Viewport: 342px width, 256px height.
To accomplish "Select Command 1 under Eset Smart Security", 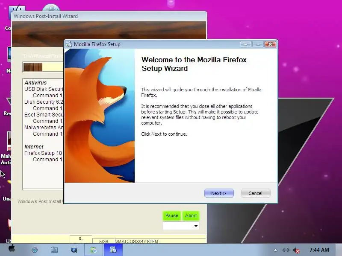I will click(x=48, y=121).
